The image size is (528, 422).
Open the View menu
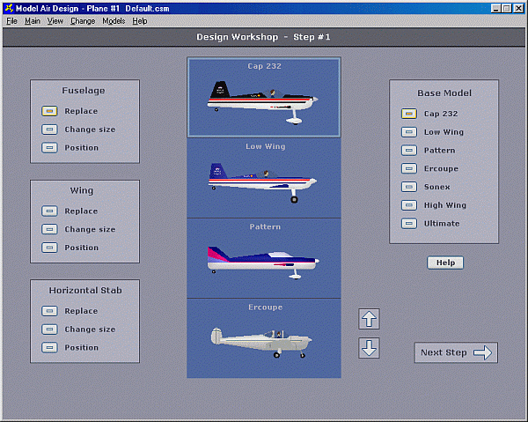tap(55, 21)
